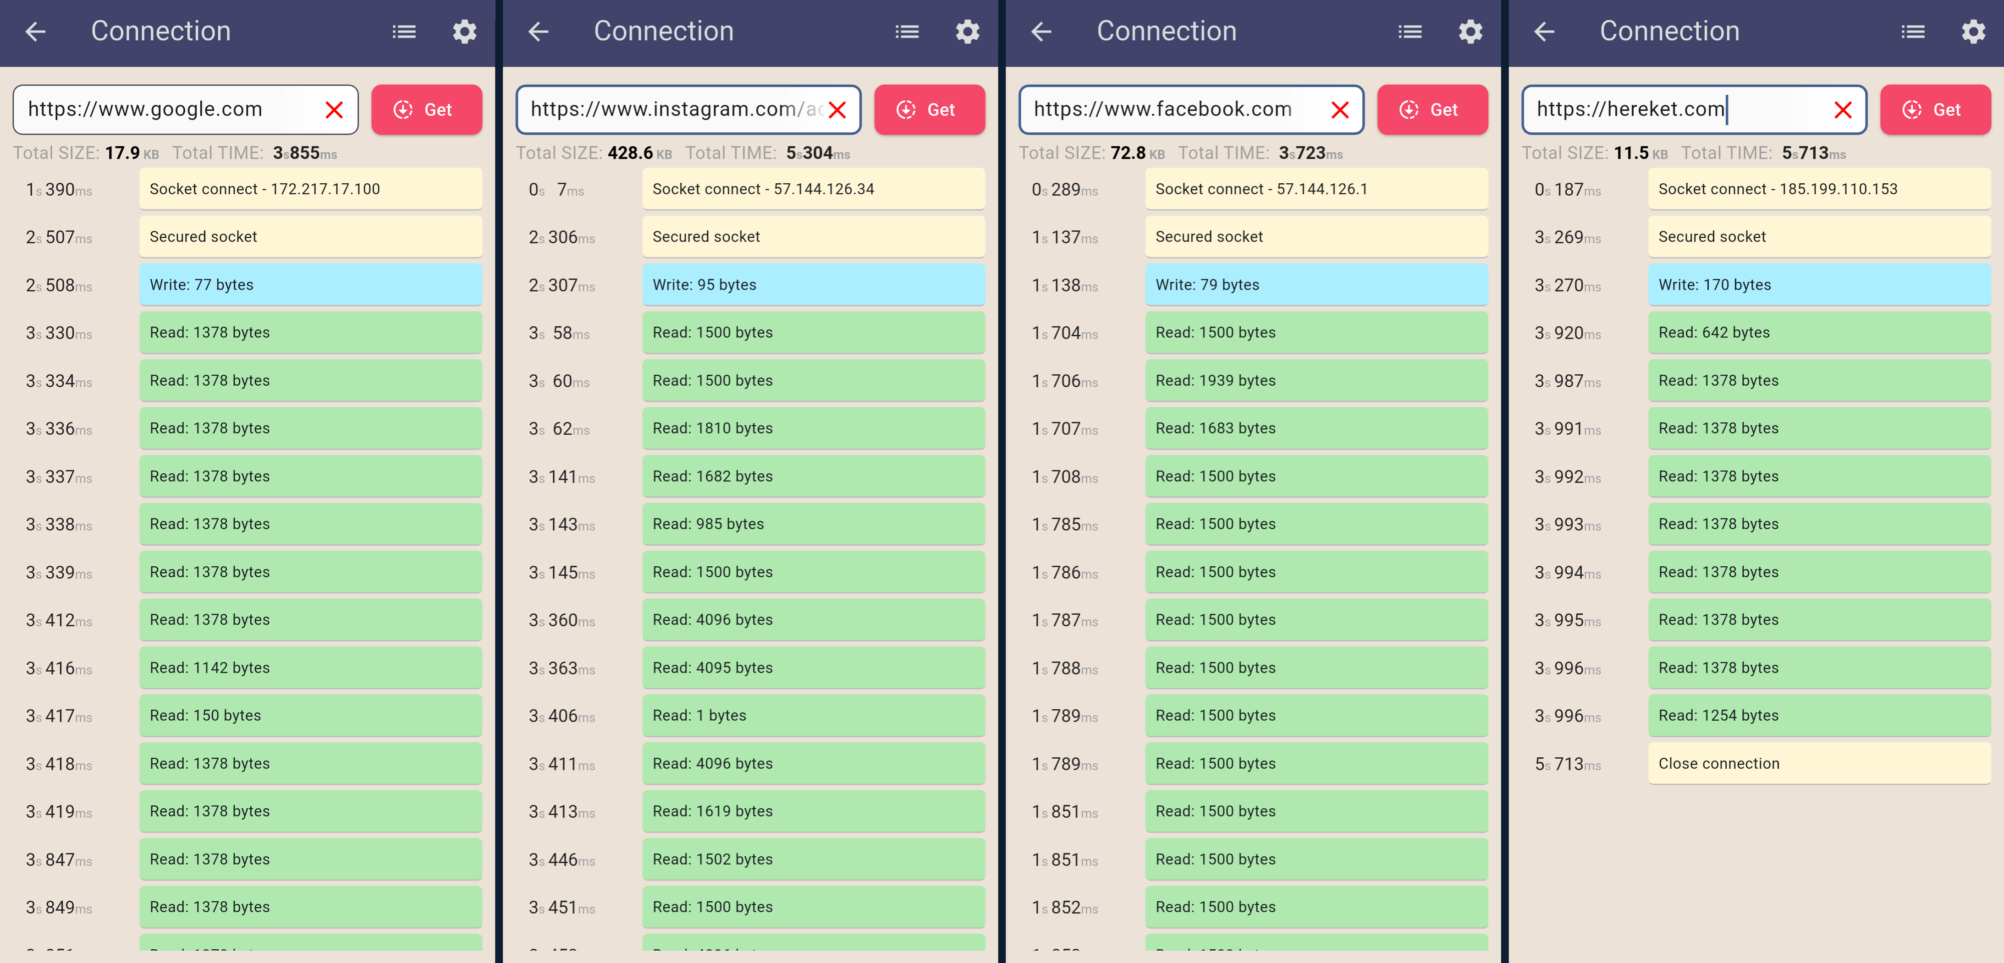Select 'Read: 4095 bytes' row

813,668
